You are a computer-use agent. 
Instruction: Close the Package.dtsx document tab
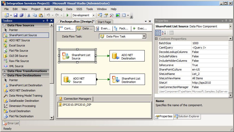tap(150, 21)
